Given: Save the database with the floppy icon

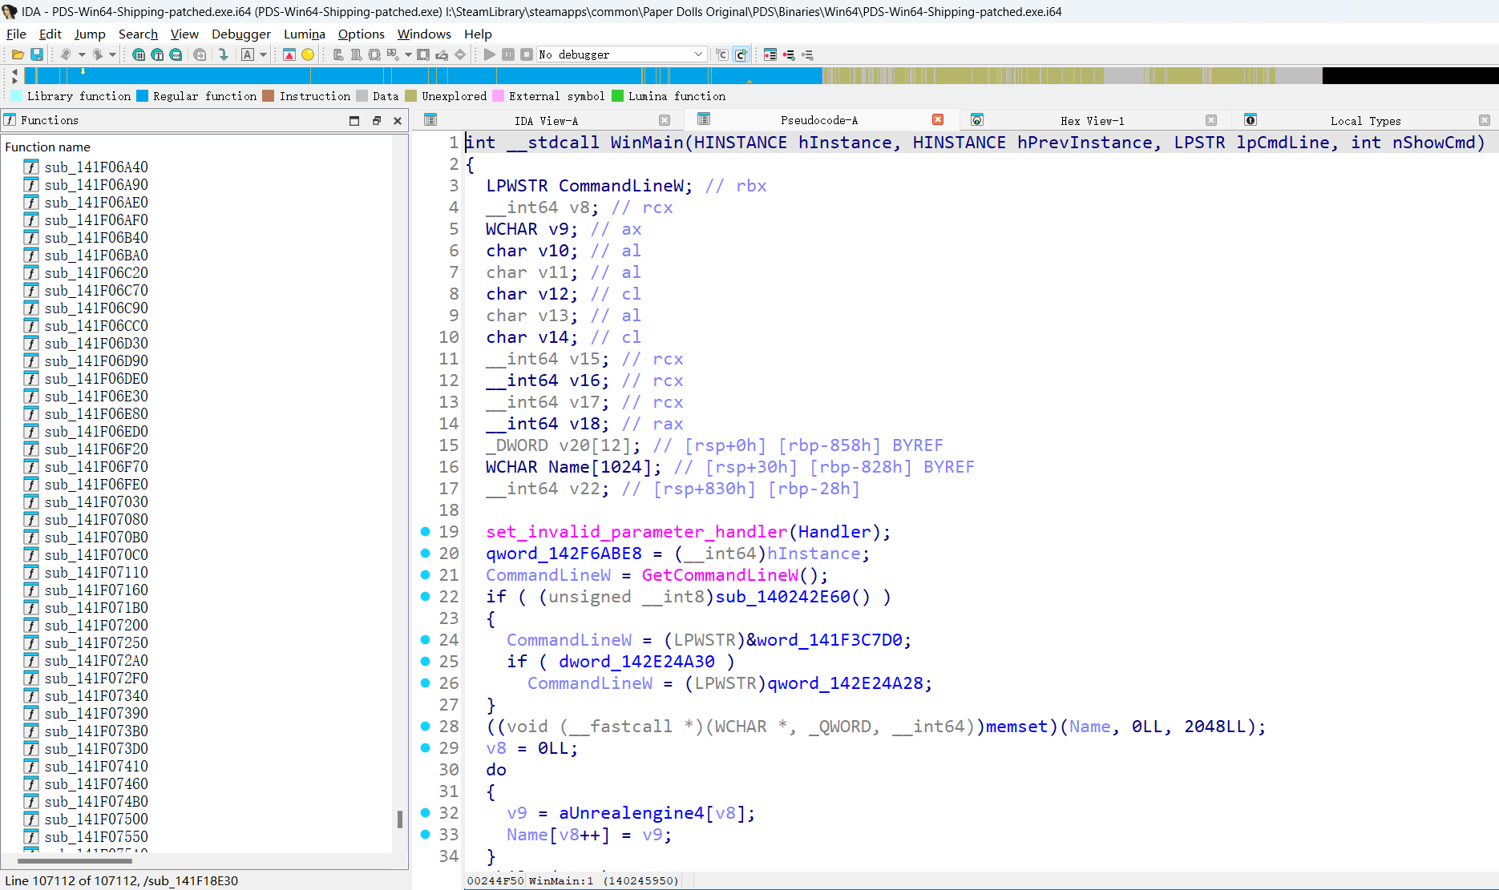Looking at the screenshot, I should click(x=37, y=54).
